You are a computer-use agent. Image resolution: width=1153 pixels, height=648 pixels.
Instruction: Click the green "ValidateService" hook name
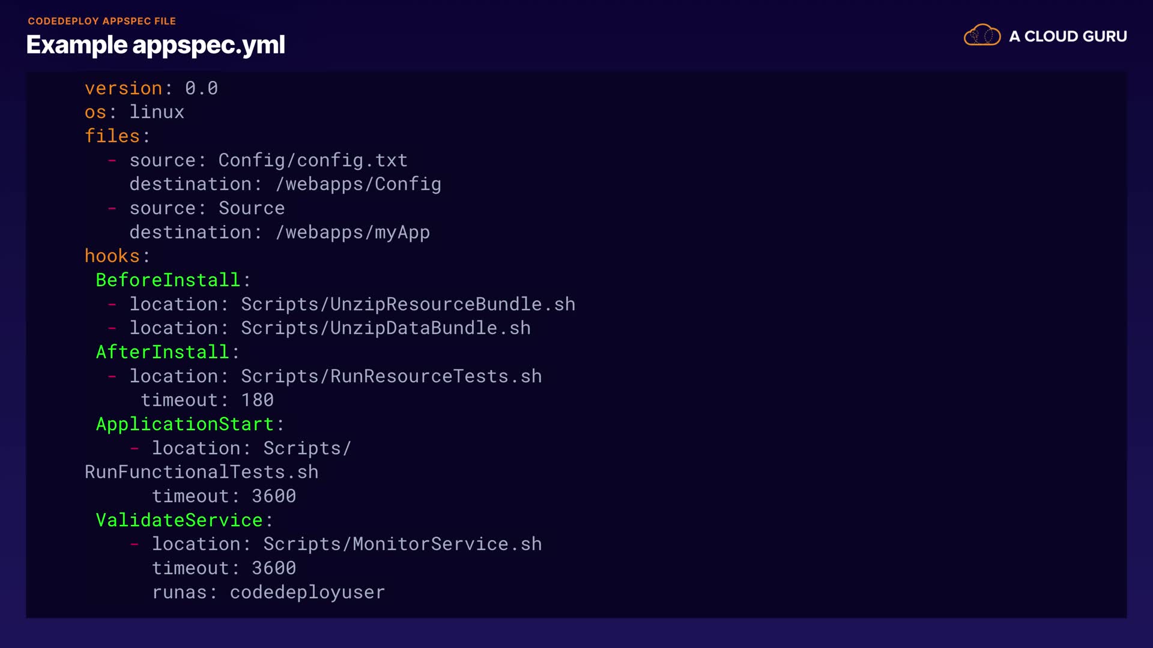179,520
